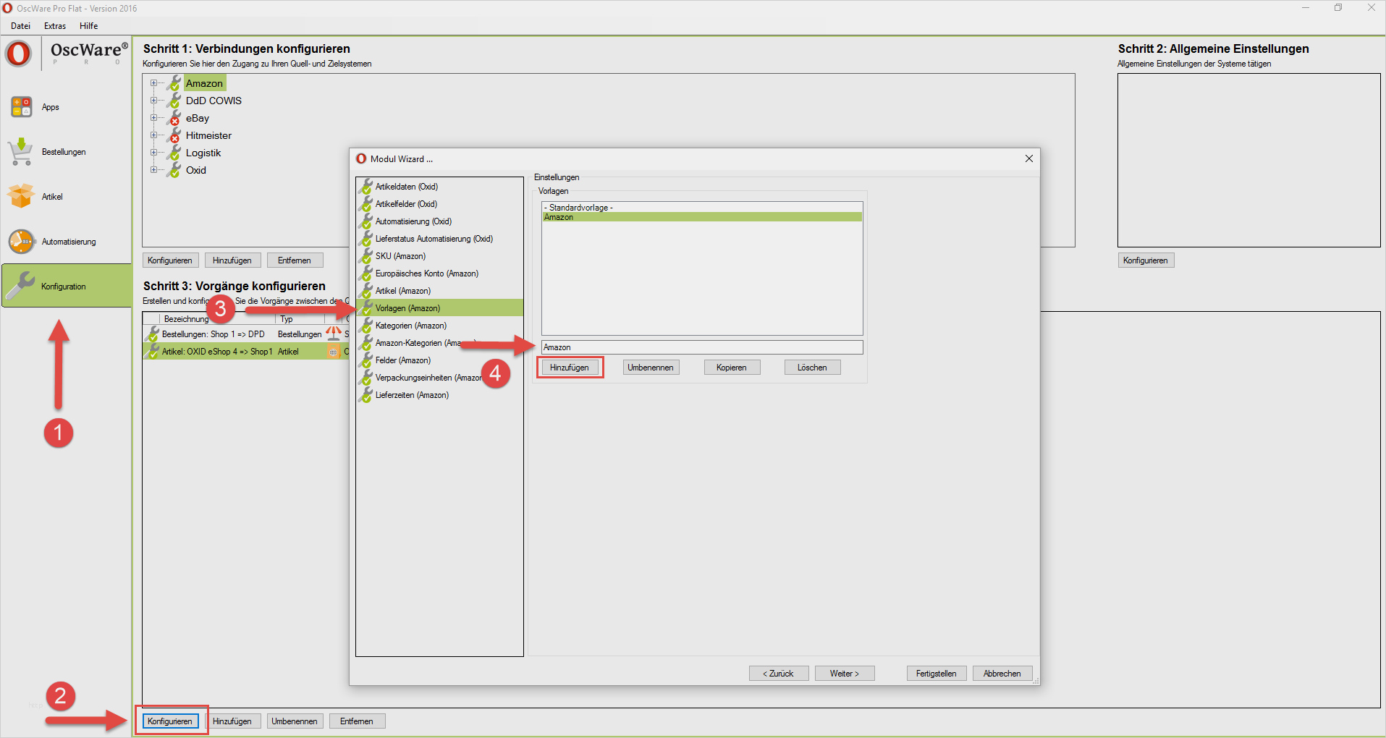Open Bestellungen shopping cart icon
Screen dimensions: 1386x738
click(20, 152)
